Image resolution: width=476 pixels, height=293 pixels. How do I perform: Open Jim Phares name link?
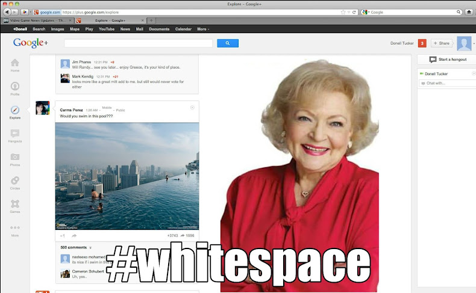pyautogui.click(x=81, y=62)
